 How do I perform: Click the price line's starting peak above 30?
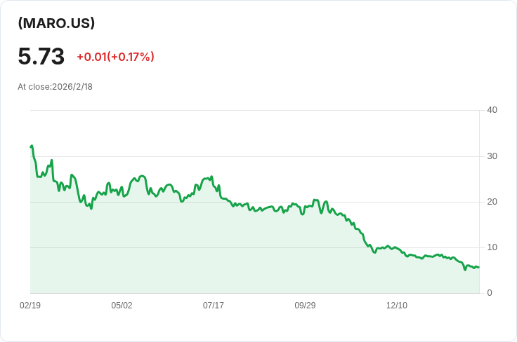pyautogui.click(x=32, y=146)
